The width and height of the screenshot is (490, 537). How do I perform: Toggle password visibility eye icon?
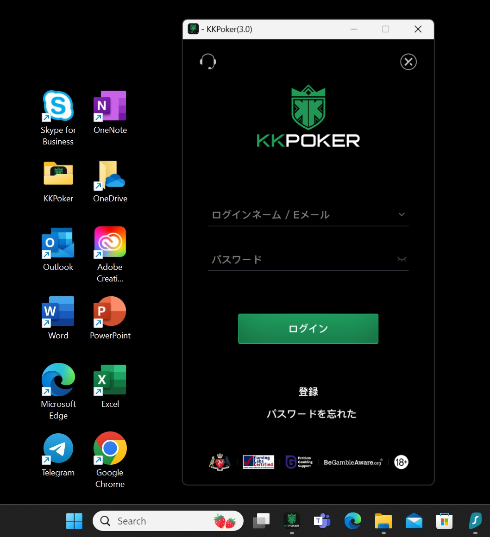402,259
